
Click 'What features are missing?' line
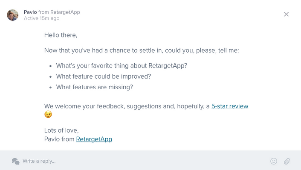[95, 87]
